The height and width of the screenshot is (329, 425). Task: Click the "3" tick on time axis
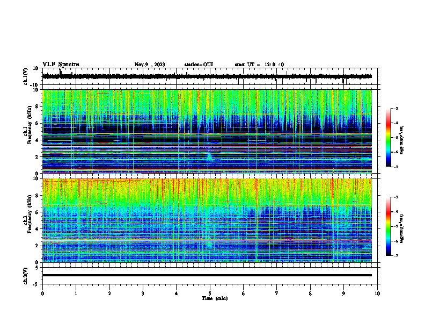(143, 294)
